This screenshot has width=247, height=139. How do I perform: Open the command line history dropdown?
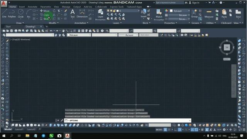click(x=190, y=120)
